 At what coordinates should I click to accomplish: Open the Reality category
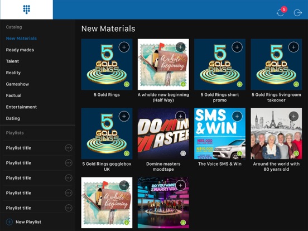(13, 73)
